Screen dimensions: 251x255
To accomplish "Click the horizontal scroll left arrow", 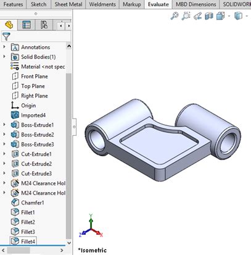I will (x=3, y=250).
